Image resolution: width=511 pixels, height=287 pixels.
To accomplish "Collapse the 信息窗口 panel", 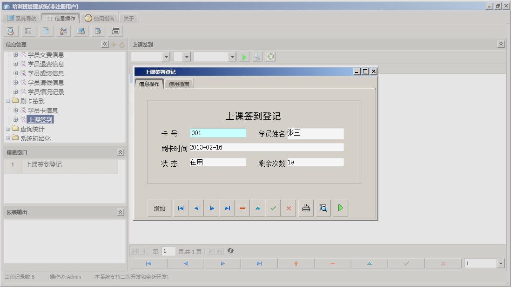I will 120,152.
